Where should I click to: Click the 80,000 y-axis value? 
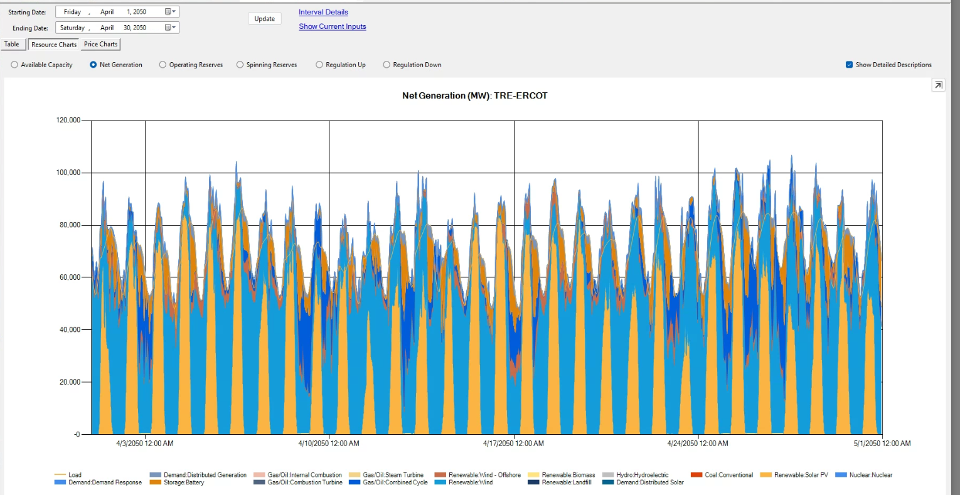[x=70, y=225]
